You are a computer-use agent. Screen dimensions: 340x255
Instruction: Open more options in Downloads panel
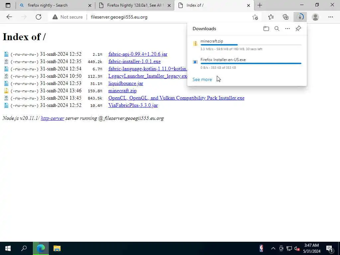click(287, 29)
